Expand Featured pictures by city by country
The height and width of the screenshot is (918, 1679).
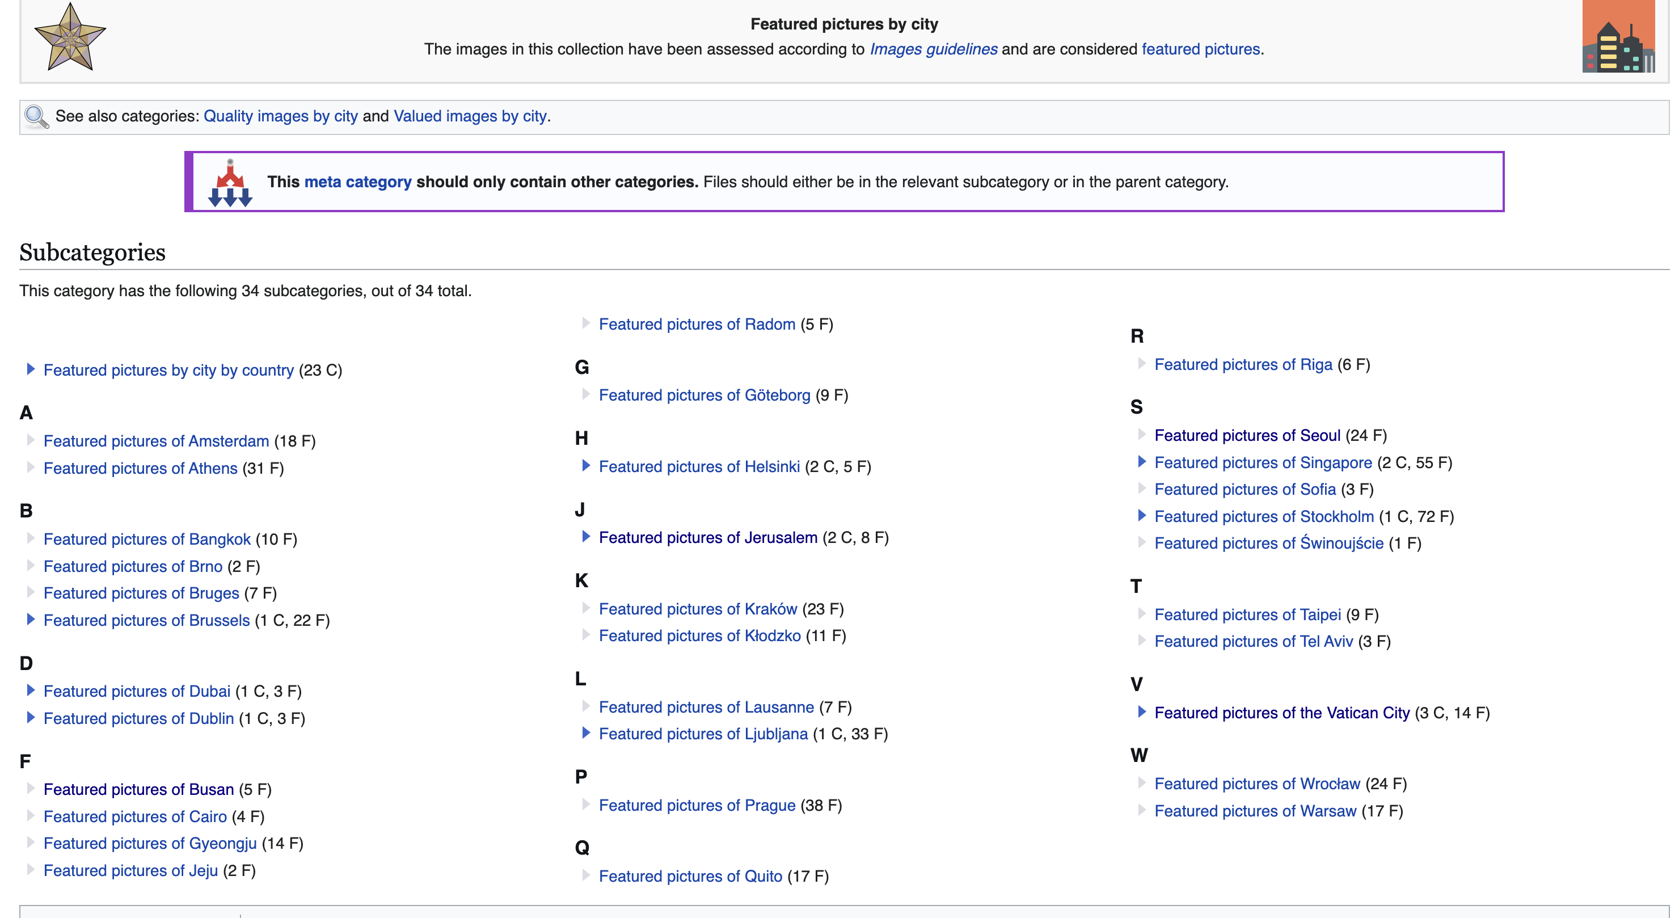(x=30, y=369)
